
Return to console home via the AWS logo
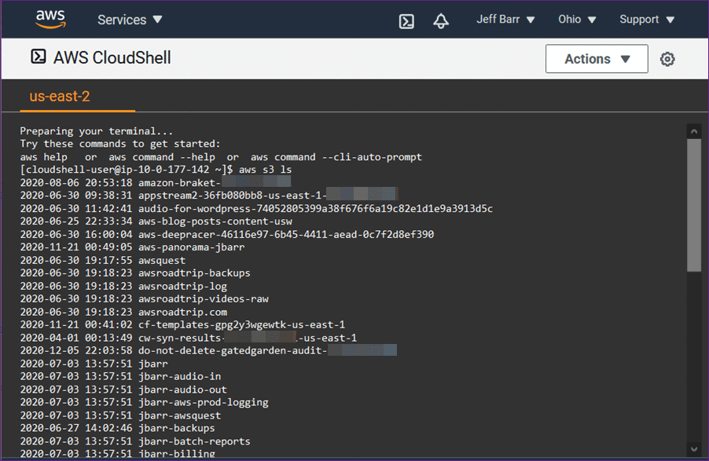[50, 20]
